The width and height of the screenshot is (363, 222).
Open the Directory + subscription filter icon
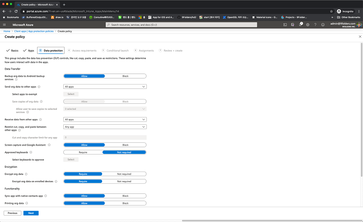[x=293, y=25]
